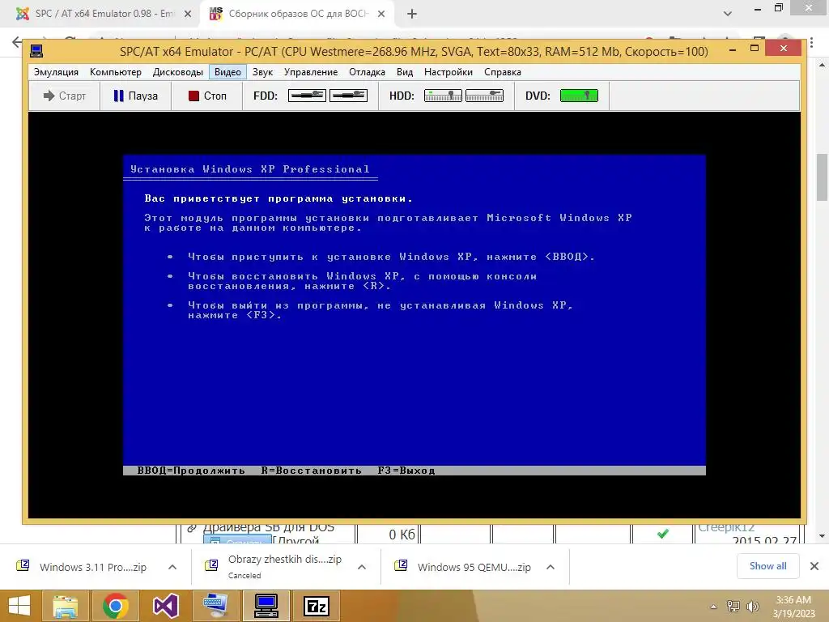This screenshot has width=829, height=622.
Task: Pause emulation with Пауза button
Action: pos(135,96)
